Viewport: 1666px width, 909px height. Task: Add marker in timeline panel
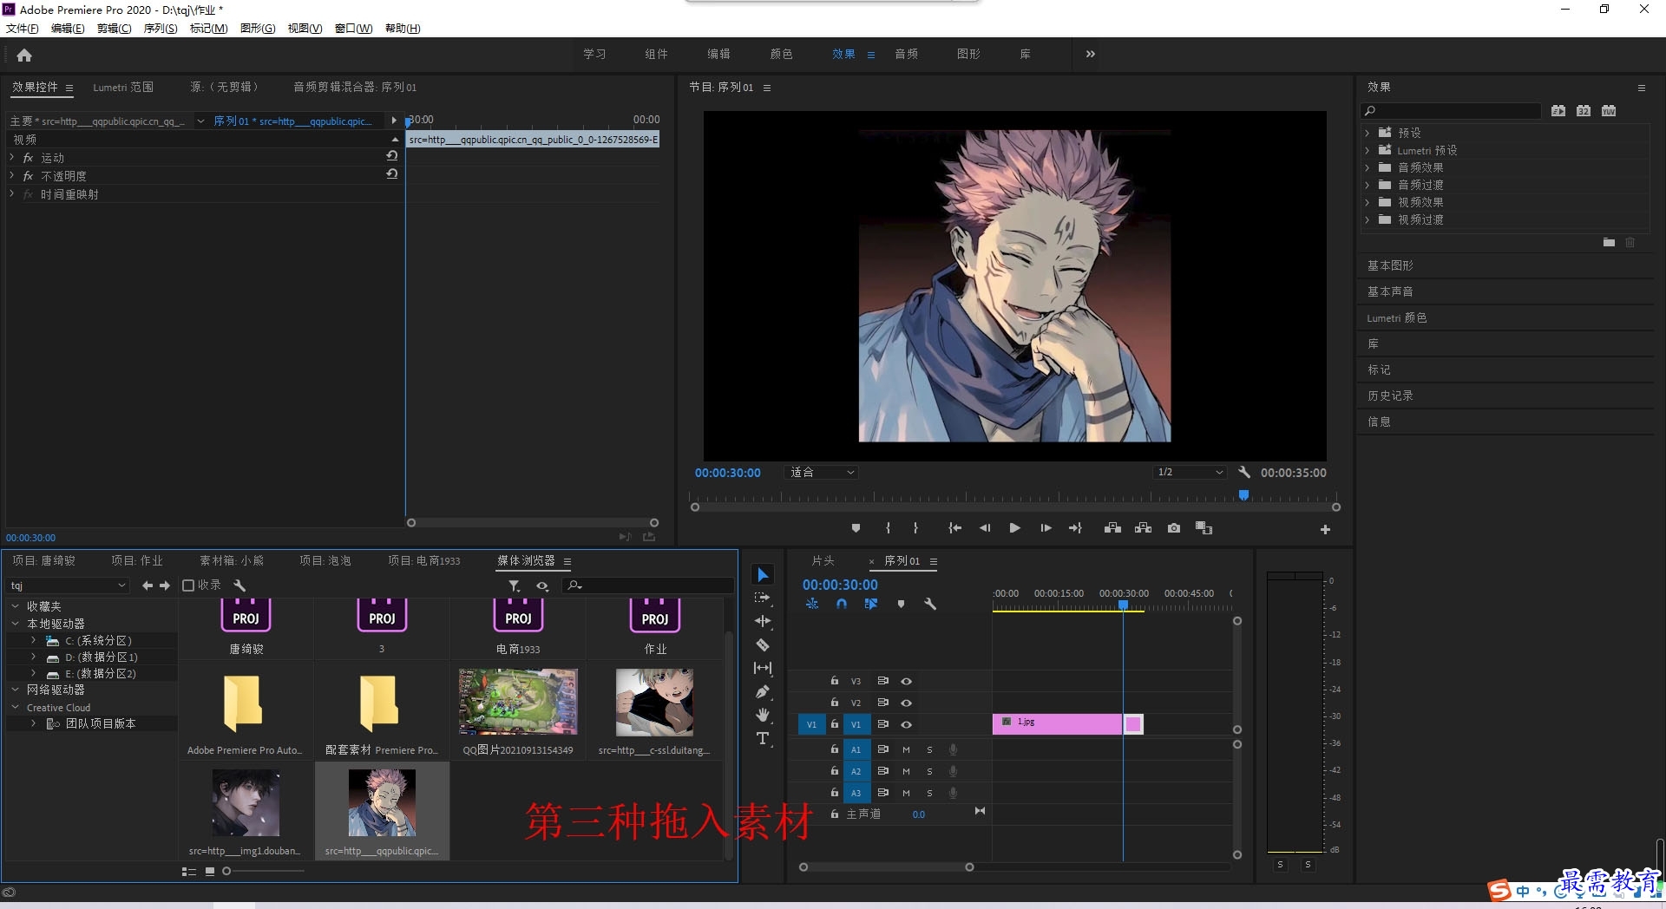[901, 604]
